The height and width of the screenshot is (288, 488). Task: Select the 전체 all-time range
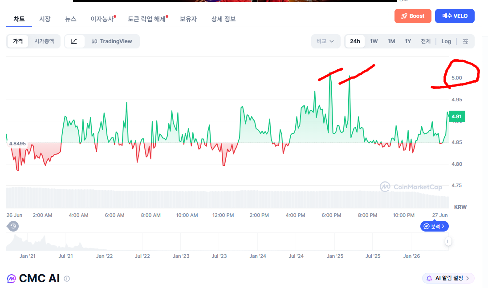tap(426, 41)
